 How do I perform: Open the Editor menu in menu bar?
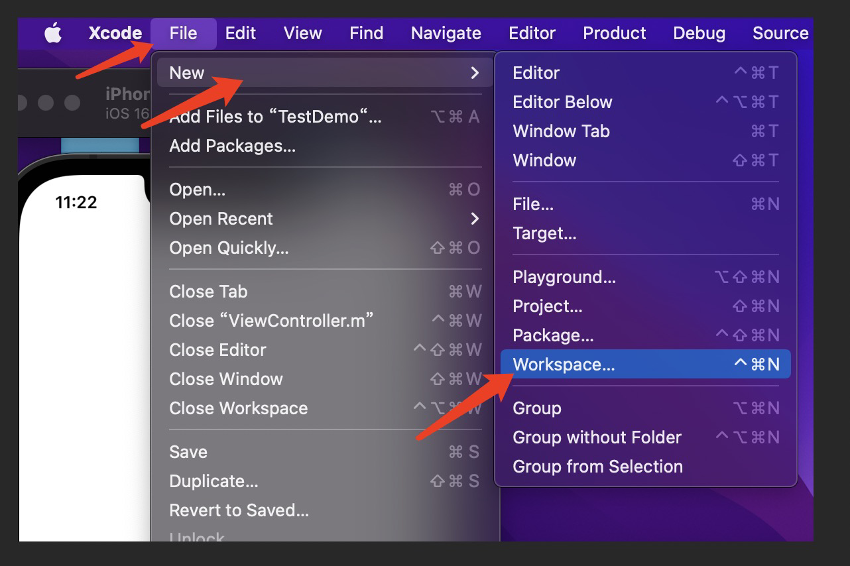532,33
